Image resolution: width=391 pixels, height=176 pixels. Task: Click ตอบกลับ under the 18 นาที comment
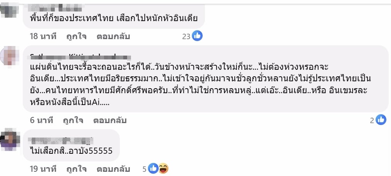coord(113,36)
